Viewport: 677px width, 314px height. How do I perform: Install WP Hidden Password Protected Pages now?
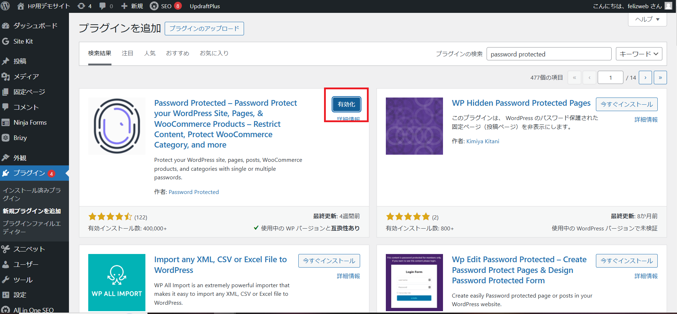coord(627,104)
